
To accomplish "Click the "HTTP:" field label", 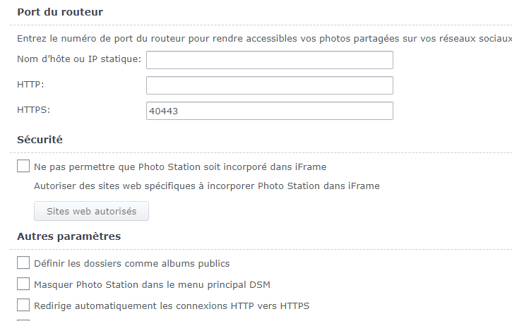I will [x=30, y=84].
